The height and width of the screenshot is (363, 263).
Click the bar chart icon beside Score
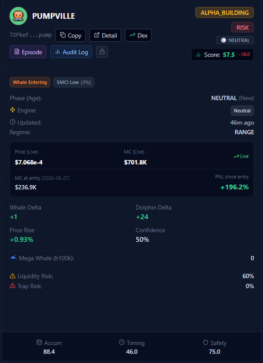(198, 54)
